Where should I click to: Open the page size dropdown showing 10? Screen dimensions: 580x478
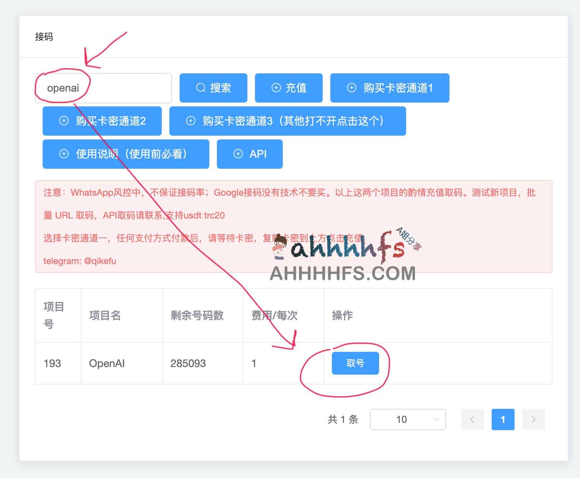402,419
